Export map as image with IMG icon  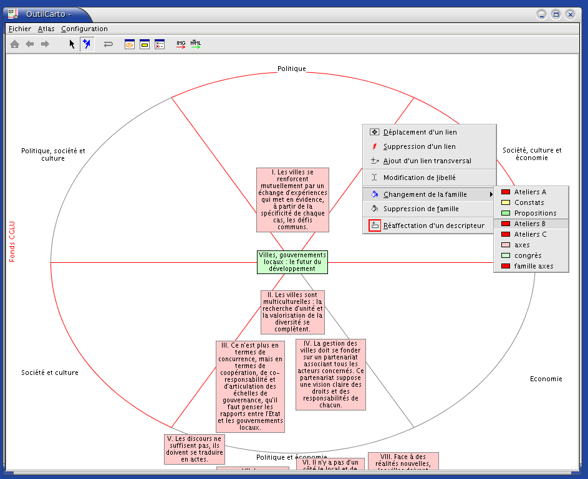tap(181, 44)
